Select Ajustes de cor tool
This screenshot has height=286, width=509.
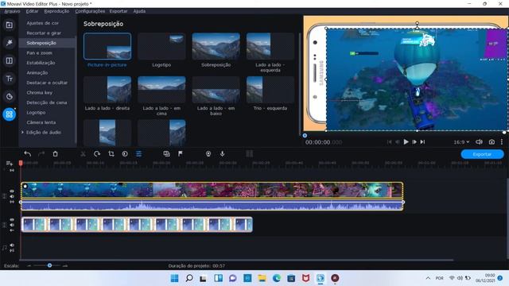coord(42,23)
